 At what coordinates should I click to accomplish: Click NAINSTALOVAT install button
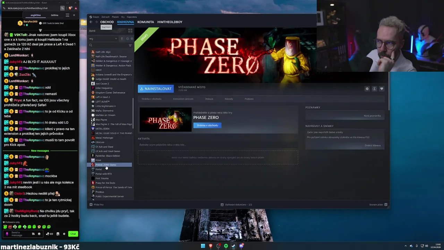[x=156, y=89]
